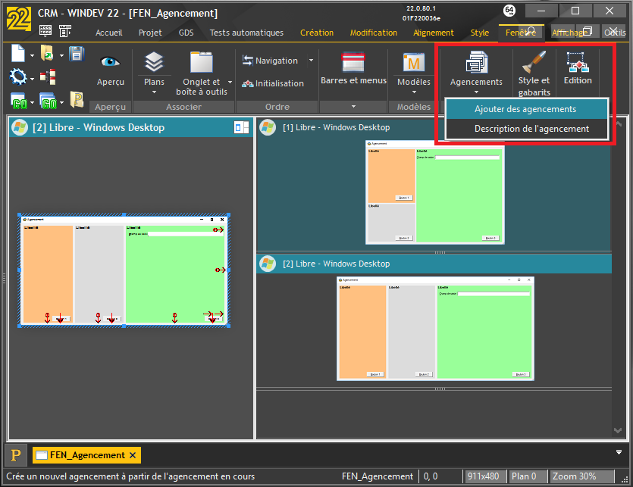
Task: Click the Style et gabarits brush icon
Action: (534, 62)
